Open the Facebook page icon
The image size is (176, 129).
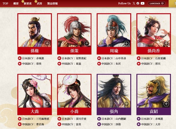pyautogui.click(x=138, y=3)
